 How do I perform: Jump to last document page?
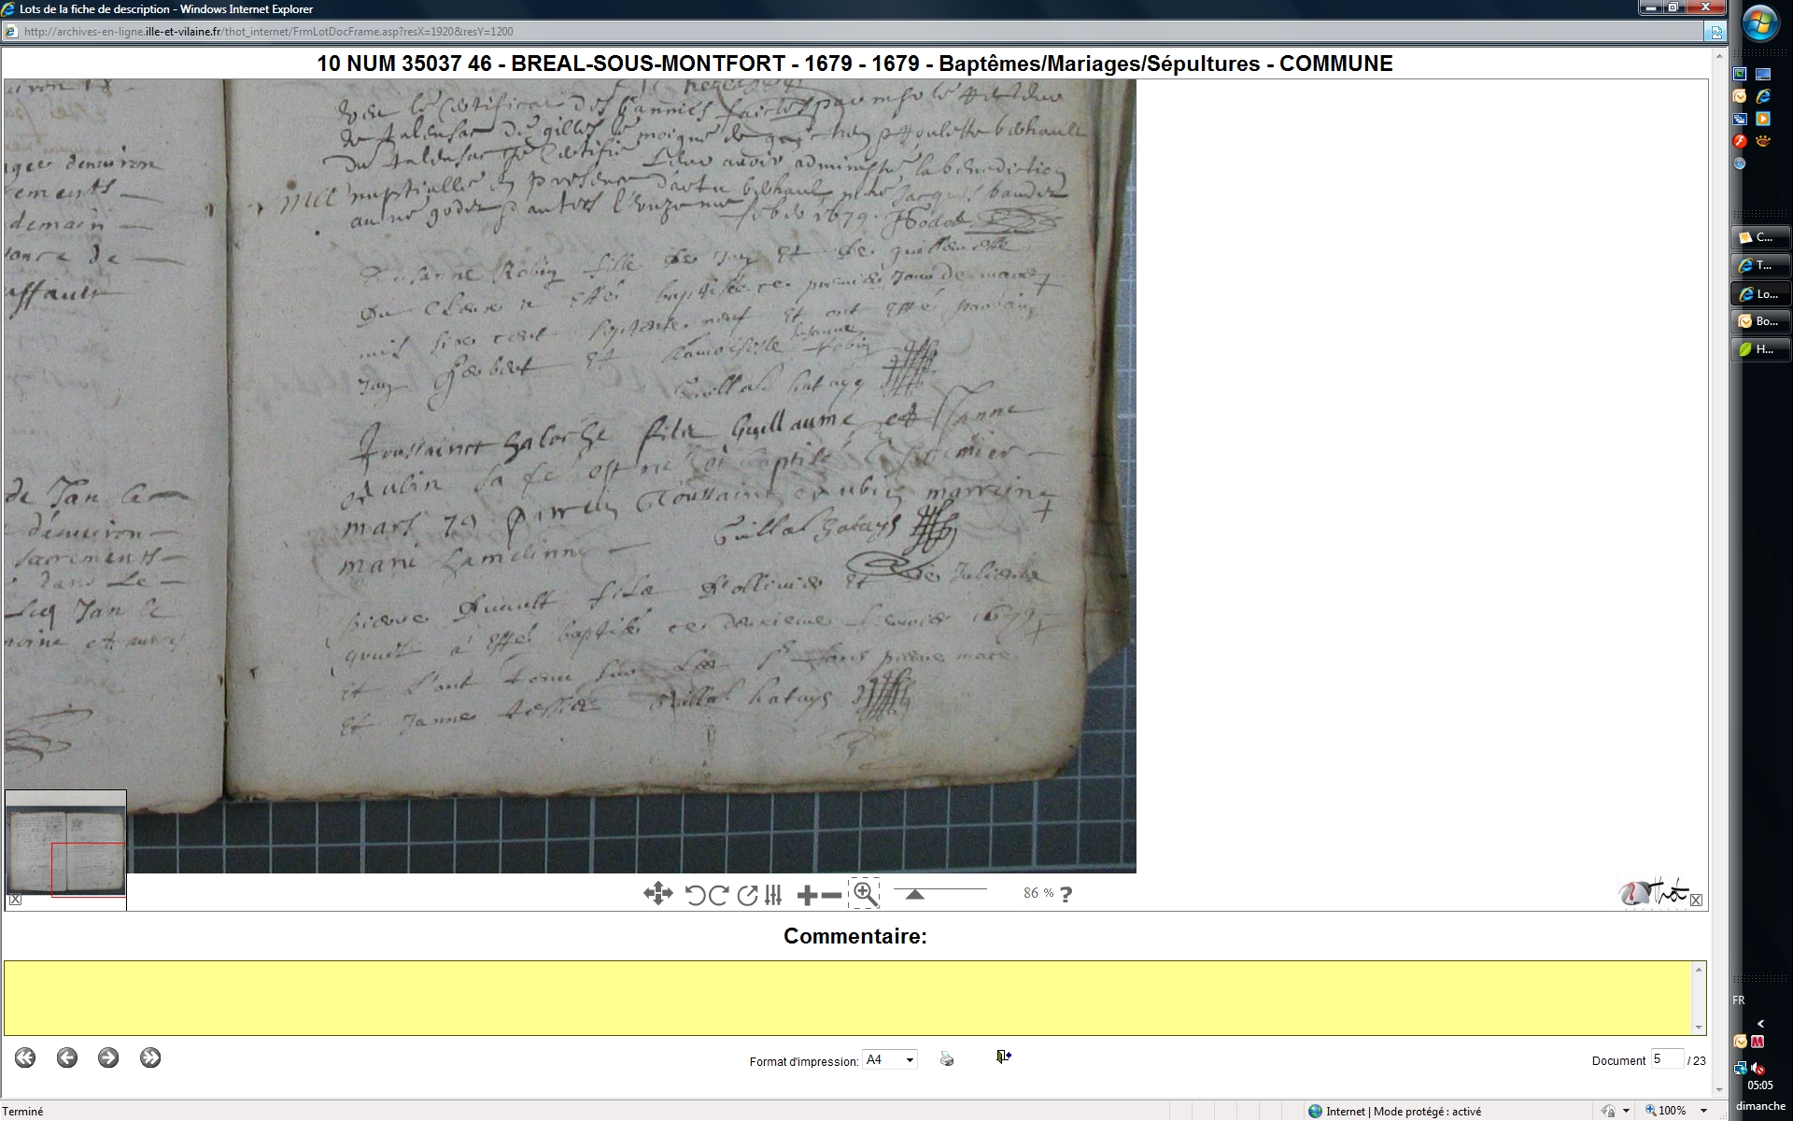pyautogui.click(x=150, y=1057)
